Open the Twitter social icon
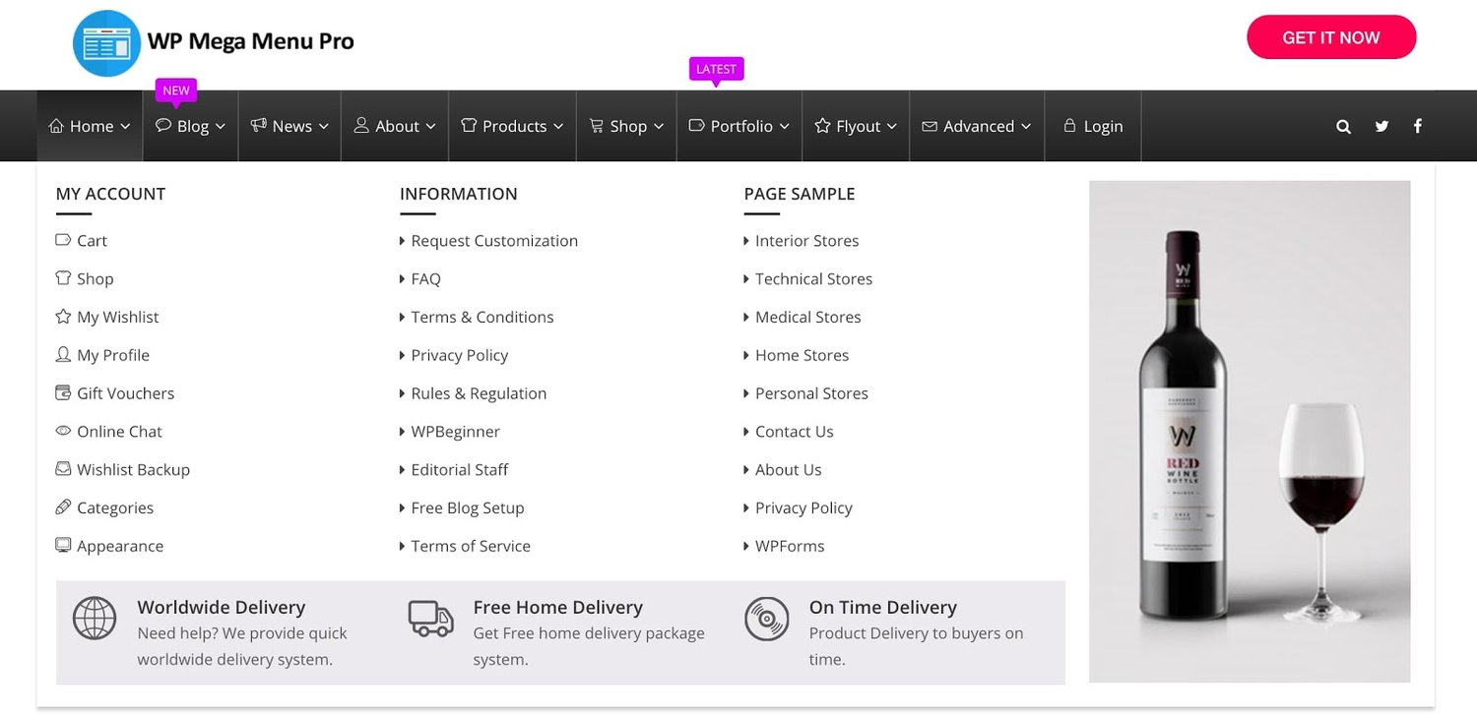 [x=1381, y=126]
